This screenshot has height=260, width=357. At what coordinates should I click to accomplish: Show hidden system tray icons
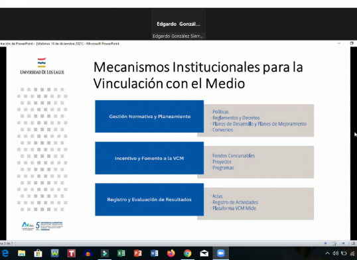pyautogui.click(x=327, y=253)
